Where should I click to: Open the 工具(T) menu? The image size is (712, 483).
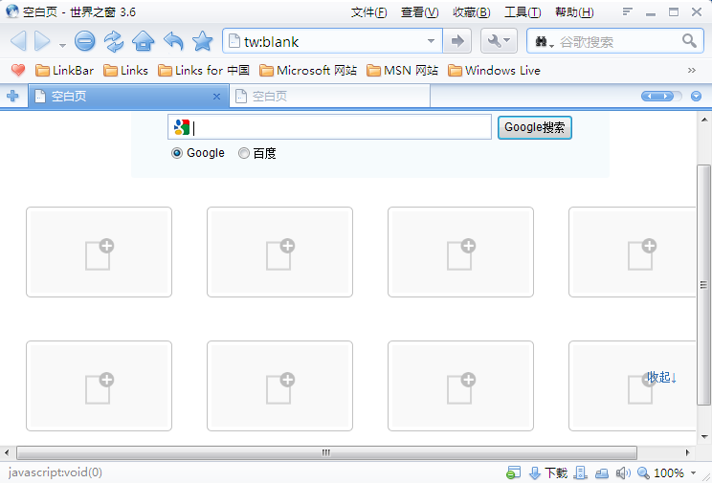(523, 12)
